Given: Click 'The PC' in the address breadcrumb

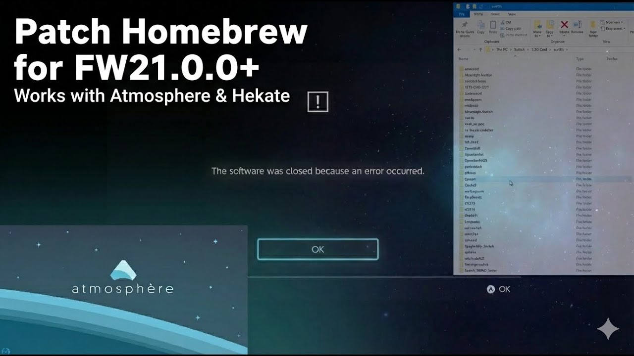Looking at the screenshot, I should 502,49.
